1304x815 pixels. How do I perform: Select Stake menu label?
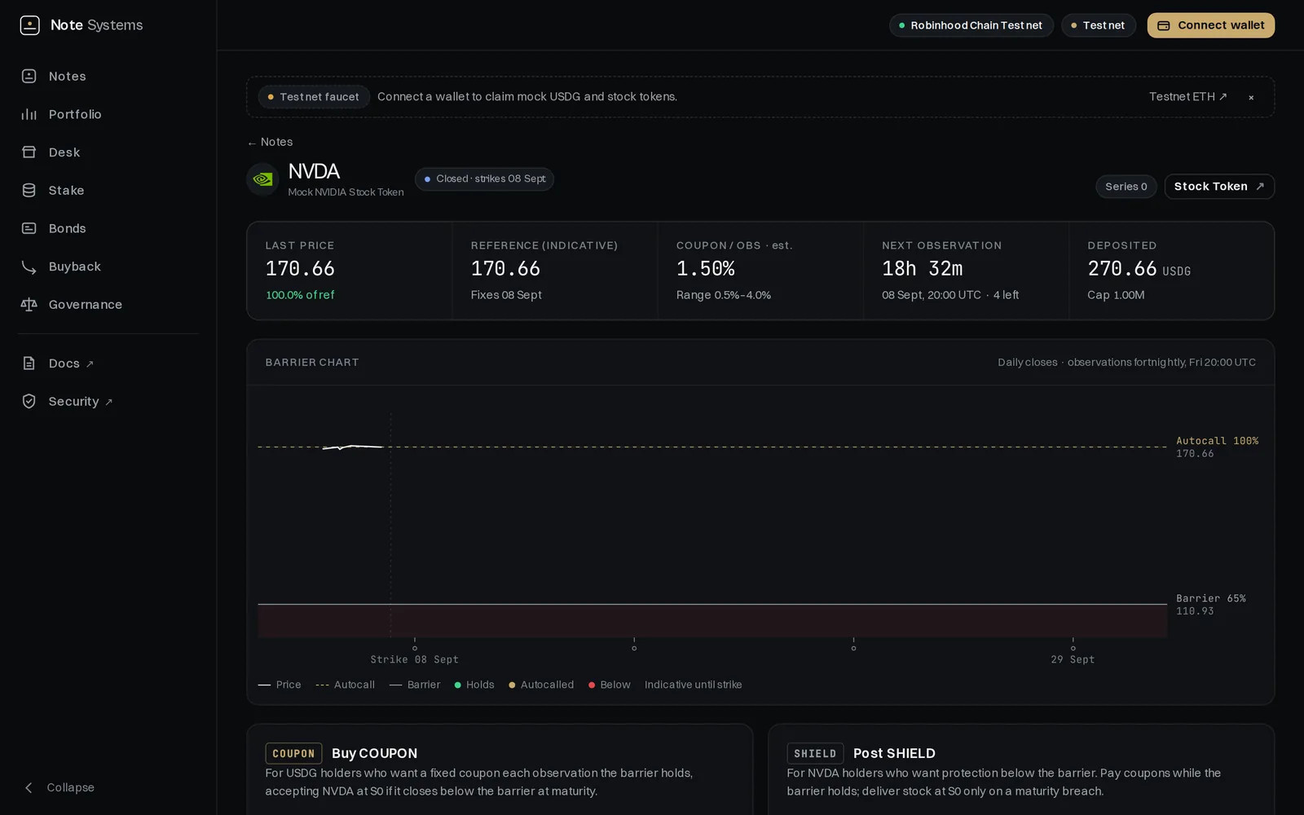pyautogui.click(x=67, y=190)
